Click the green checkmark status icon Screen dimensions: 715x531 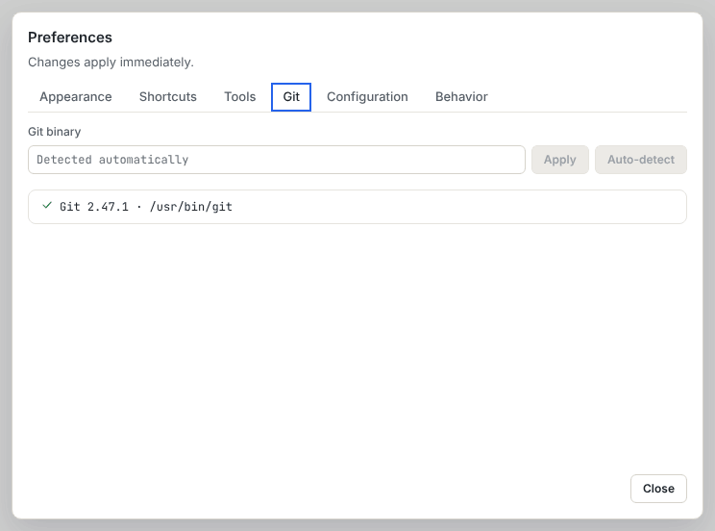coord(46,206)
